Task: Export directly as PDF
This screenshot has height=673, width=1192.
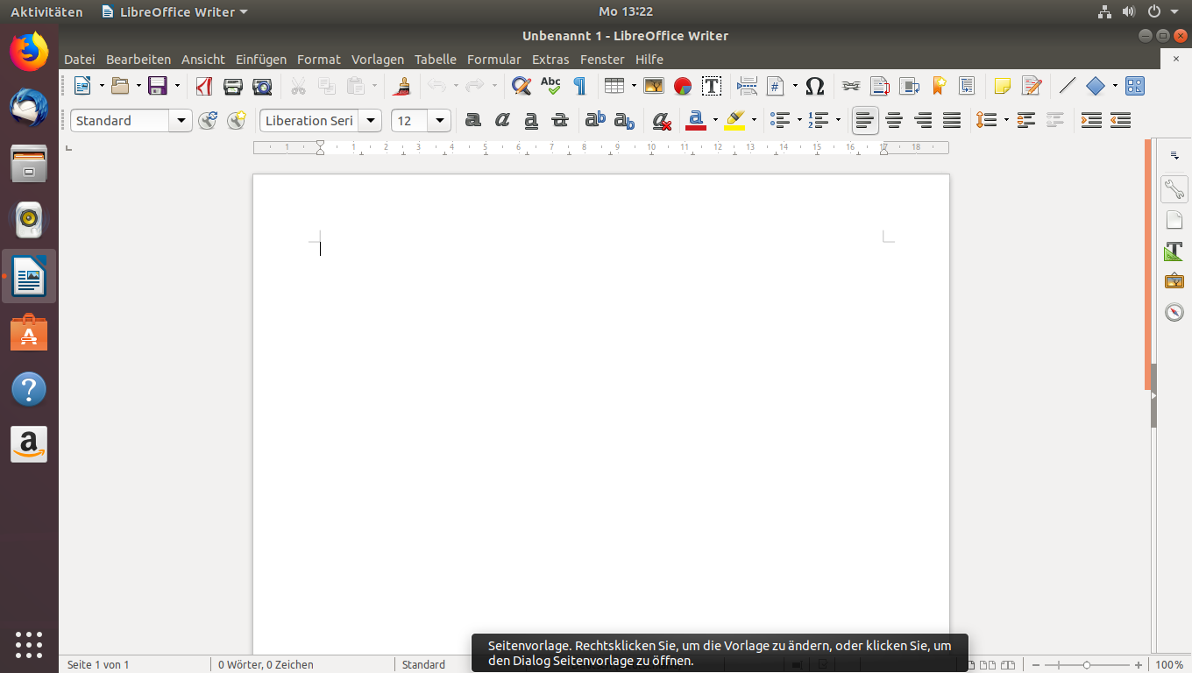Action: [204, 86]
